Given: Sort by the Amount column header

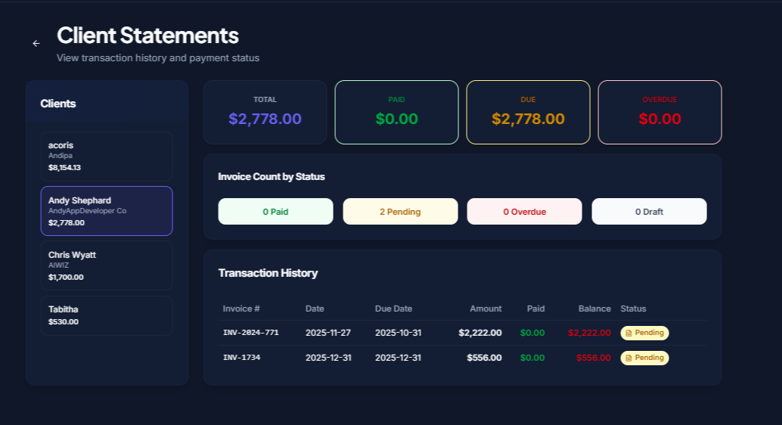Looking at the screenshot, I should pyautogui.click(x=485, y=309).
